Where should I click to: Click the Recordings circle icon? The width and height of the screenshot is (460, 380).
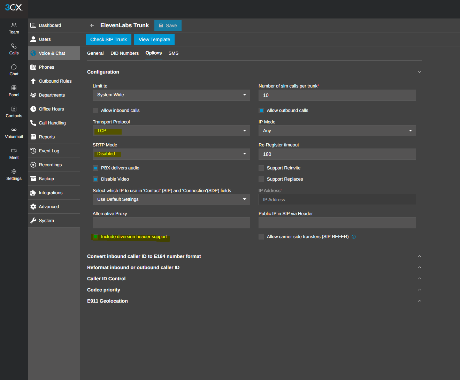[33, 165]
